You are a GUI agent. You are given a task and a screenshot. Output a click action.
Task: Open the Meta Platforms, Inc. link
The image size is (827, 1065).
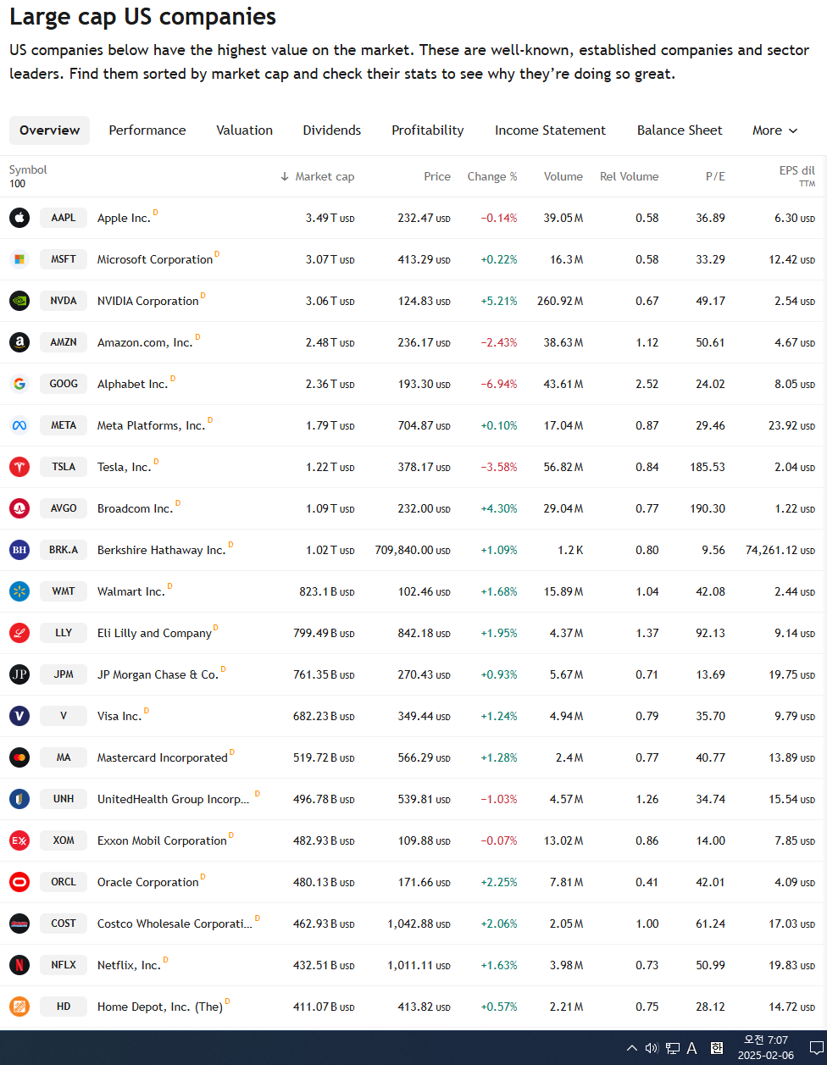[152, 426]
